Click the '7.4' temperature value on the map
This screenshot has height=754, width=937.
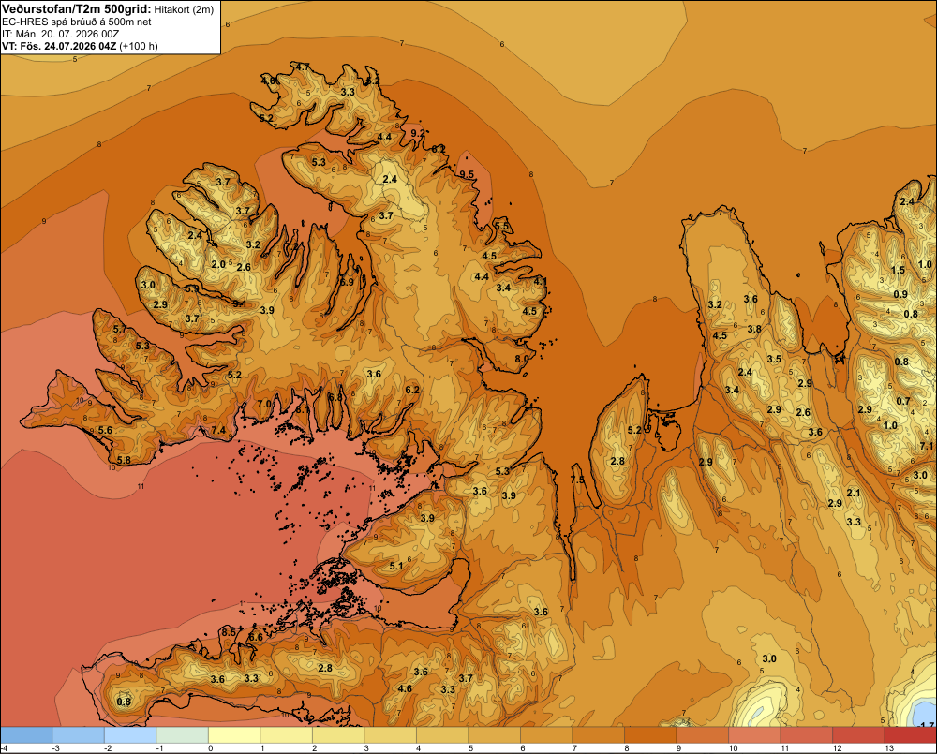[x=218, y=430]
